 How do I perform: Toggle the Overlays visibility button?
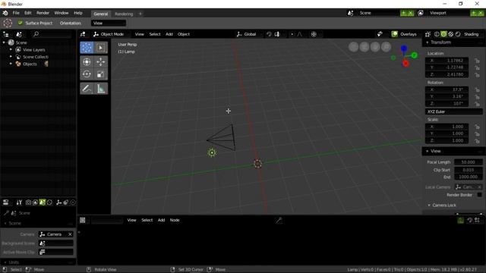click(x=394, y=34)
